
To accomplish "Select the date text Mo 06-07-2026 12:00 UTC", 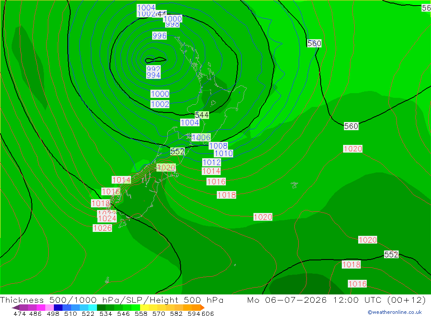I will (x=315, y=300).
